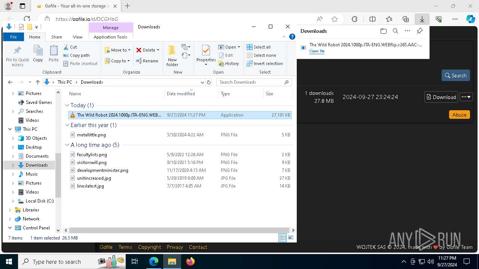Open downloads folder icon in Edge panel
The width and height of the screenshot is (479, 269).
[383, 31]
